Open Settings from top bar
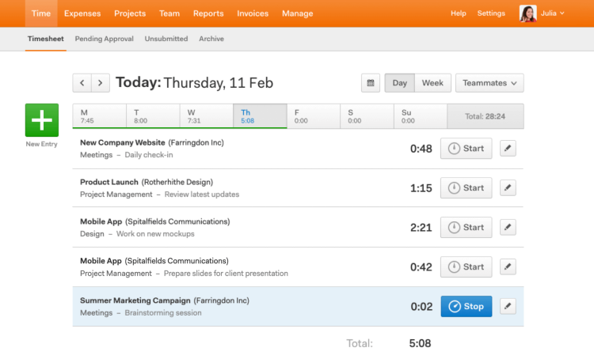This screenshot has height=359, width=594. click(491, 13)
